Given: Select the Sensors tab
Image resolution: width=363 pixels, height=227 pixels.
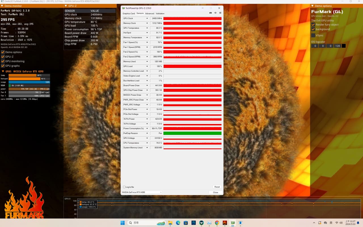Looking at the screenshot, I should point(140,14).
